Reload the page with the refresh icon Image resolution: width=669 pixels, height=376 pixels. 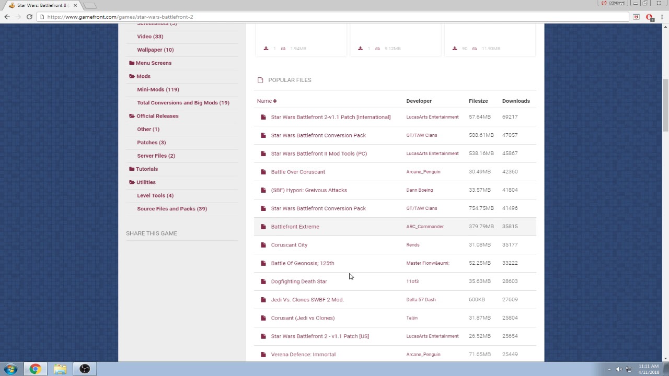tap(29, 17)
